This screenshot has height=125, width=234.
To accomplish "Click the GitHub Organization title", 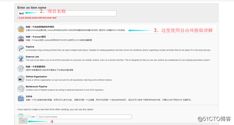I will [x=36, y=76].
